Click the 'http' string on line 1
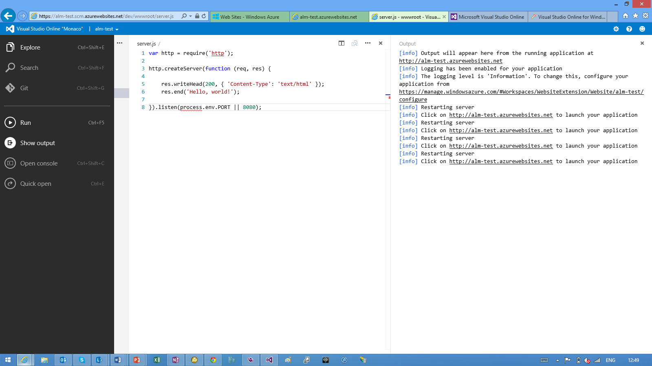The height and width of the screenshot is (366, 652). pyautogui.click(x=218, y=53)
